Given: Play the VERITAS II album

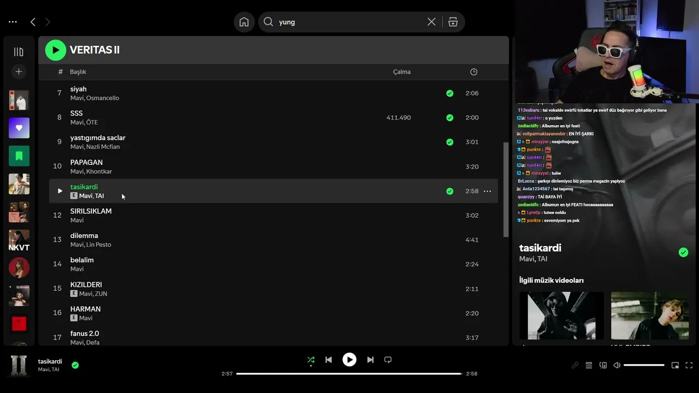Looking at the screenshot, I should pyautogui.click(x=56, y=50).
